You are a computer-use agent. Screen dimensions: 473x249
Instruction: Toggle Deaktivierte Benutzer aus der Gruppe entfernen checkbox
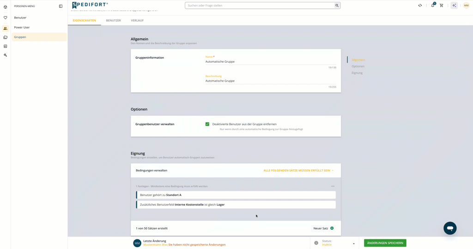(x=207, y=124)
